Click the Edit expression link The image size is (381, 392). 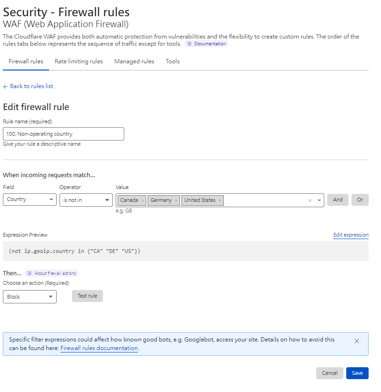click(x=351, y=235)
